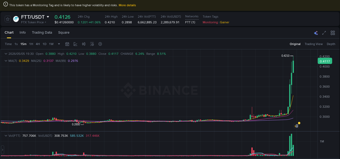Click the 24h High value 0.4210
Viewport: 340px width, 159px height.
click(x=110, y=22)
